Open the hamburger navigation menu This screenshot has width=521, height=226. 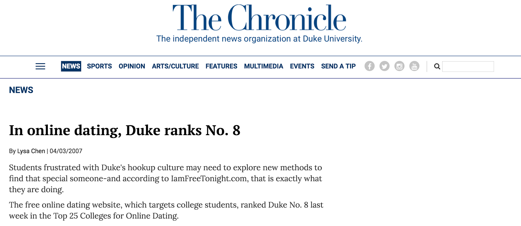(x=40, y=66)
